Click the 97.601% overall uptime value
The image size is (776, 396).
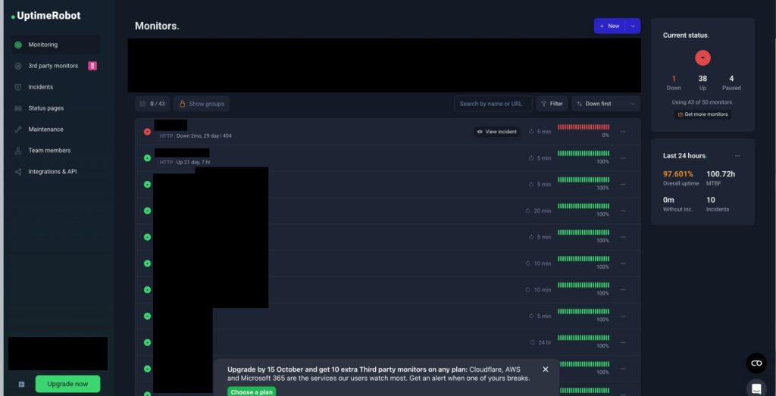pos(678,174)
